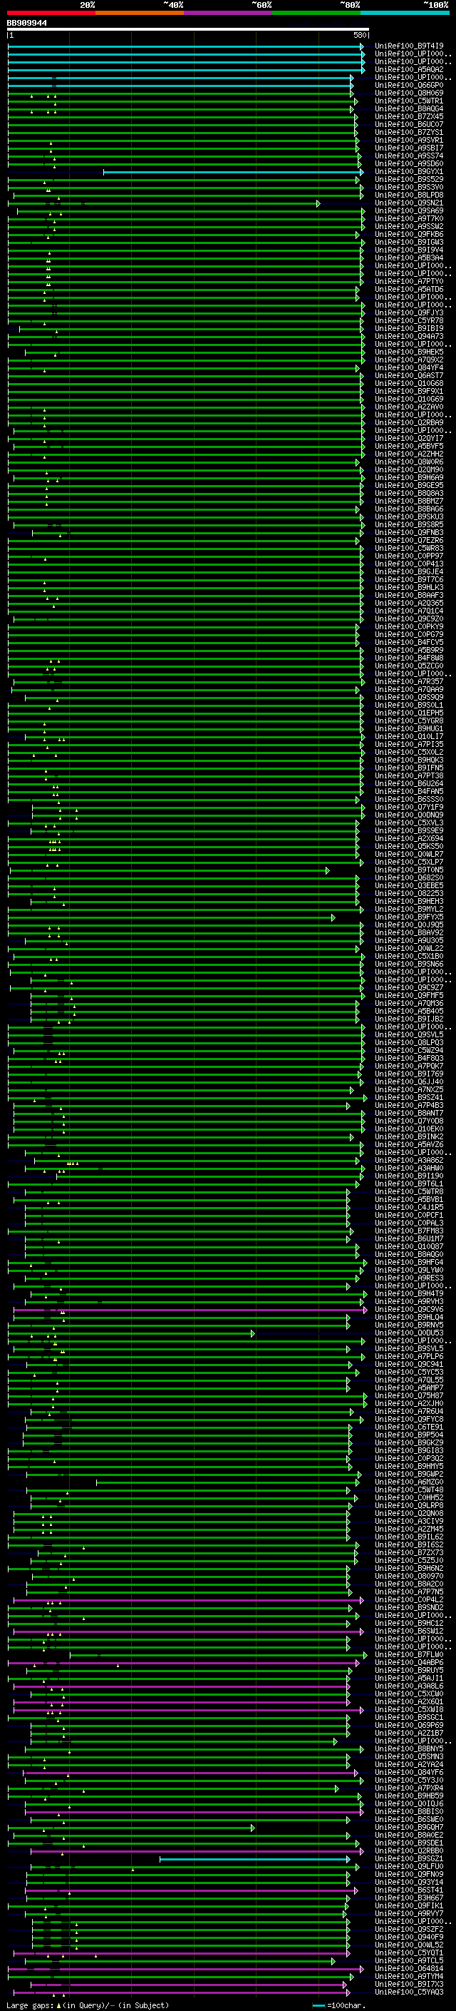Open hit UniRef100_Q8H069
The image size is (456, 2011).
click(x=409, y=93)
